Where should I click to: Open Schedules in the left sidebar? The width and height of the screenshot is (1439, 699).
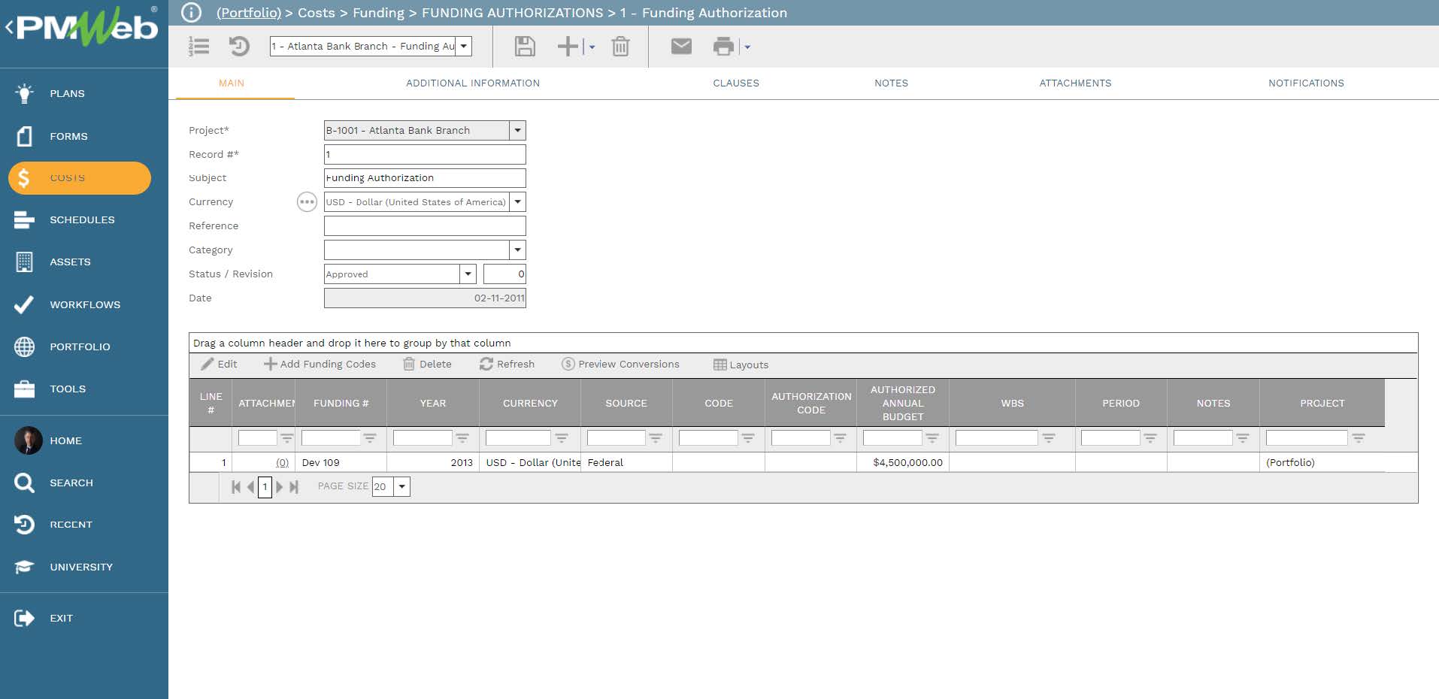[x=82, y=220]
